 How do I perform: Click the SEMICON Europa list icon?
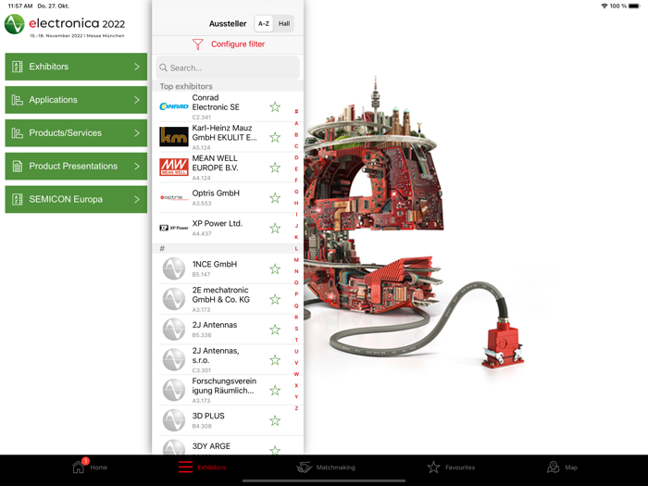coord(18,199)
